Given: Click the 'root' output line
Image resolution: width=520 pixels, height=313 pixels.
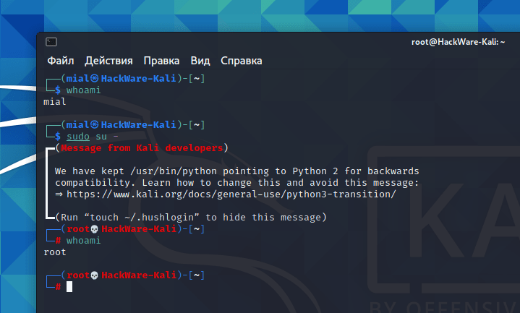Looking at the screenshot, I should click(x=55, y=252).
